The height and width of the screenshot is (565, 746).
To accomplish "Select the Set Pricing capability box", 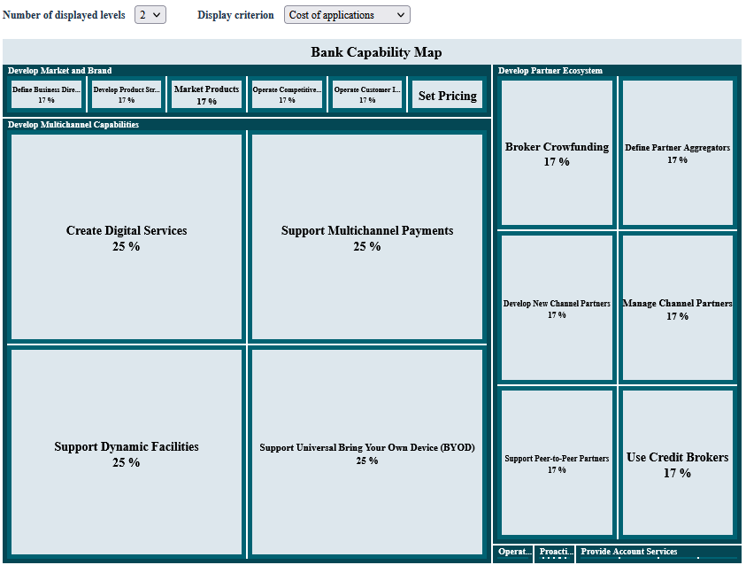I will tap(447, 95).
